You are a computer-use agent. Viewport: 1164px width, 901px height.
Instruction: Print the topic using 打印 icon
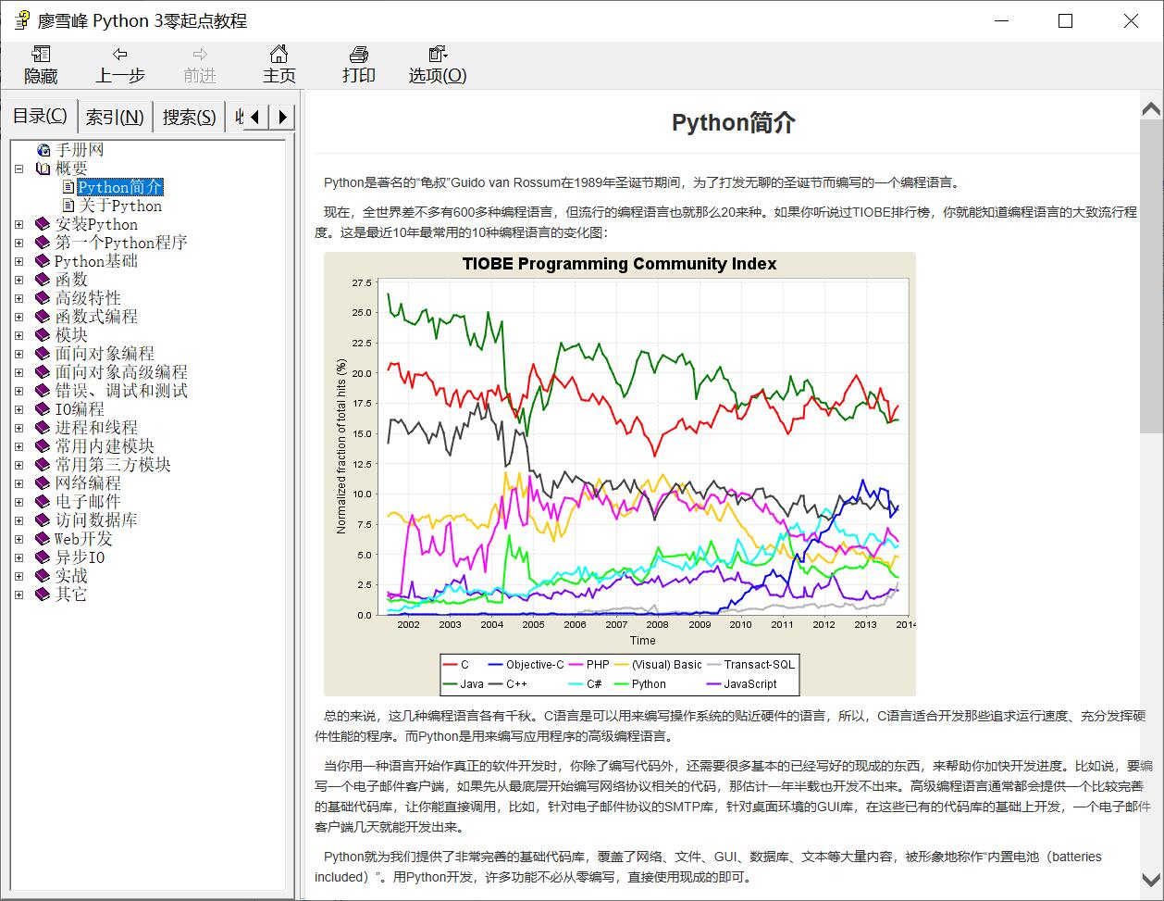[x=358, y=64]
